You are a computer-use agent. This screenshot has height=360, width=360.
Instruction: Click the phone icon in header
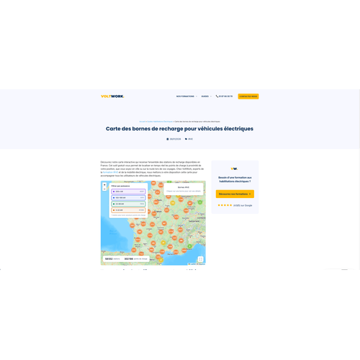(x=217, y=96)
